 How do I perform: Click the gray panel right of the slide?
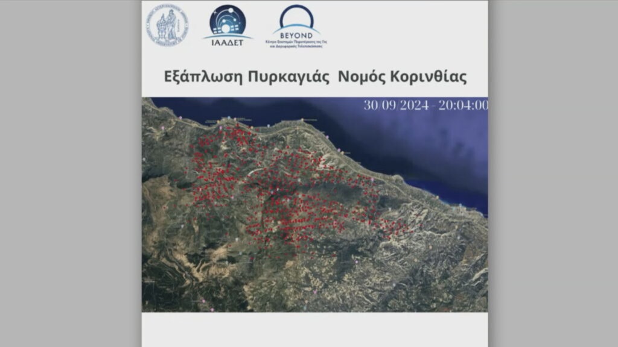pyautogui.click(x=552, y=173)
